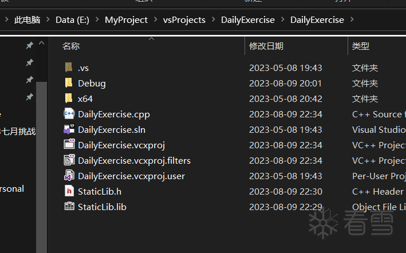Select the DailyExercise.vcxproj.user file icon
406x253 pixels.
click(69, 175)
